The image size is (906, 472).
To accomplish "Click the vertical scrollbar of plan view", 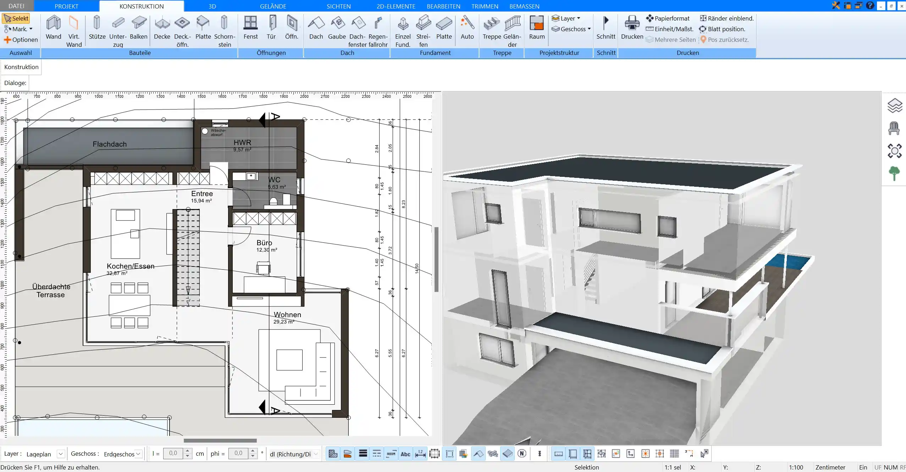I will [437, 259].
